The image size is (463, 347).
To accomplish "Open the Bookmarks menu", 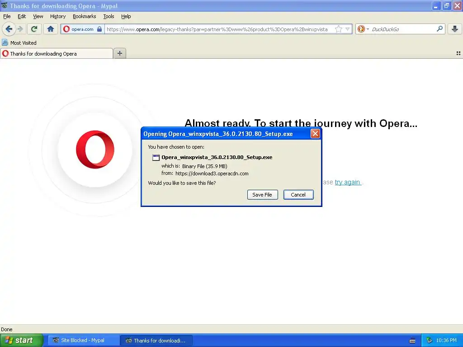I will coord(84,16).
